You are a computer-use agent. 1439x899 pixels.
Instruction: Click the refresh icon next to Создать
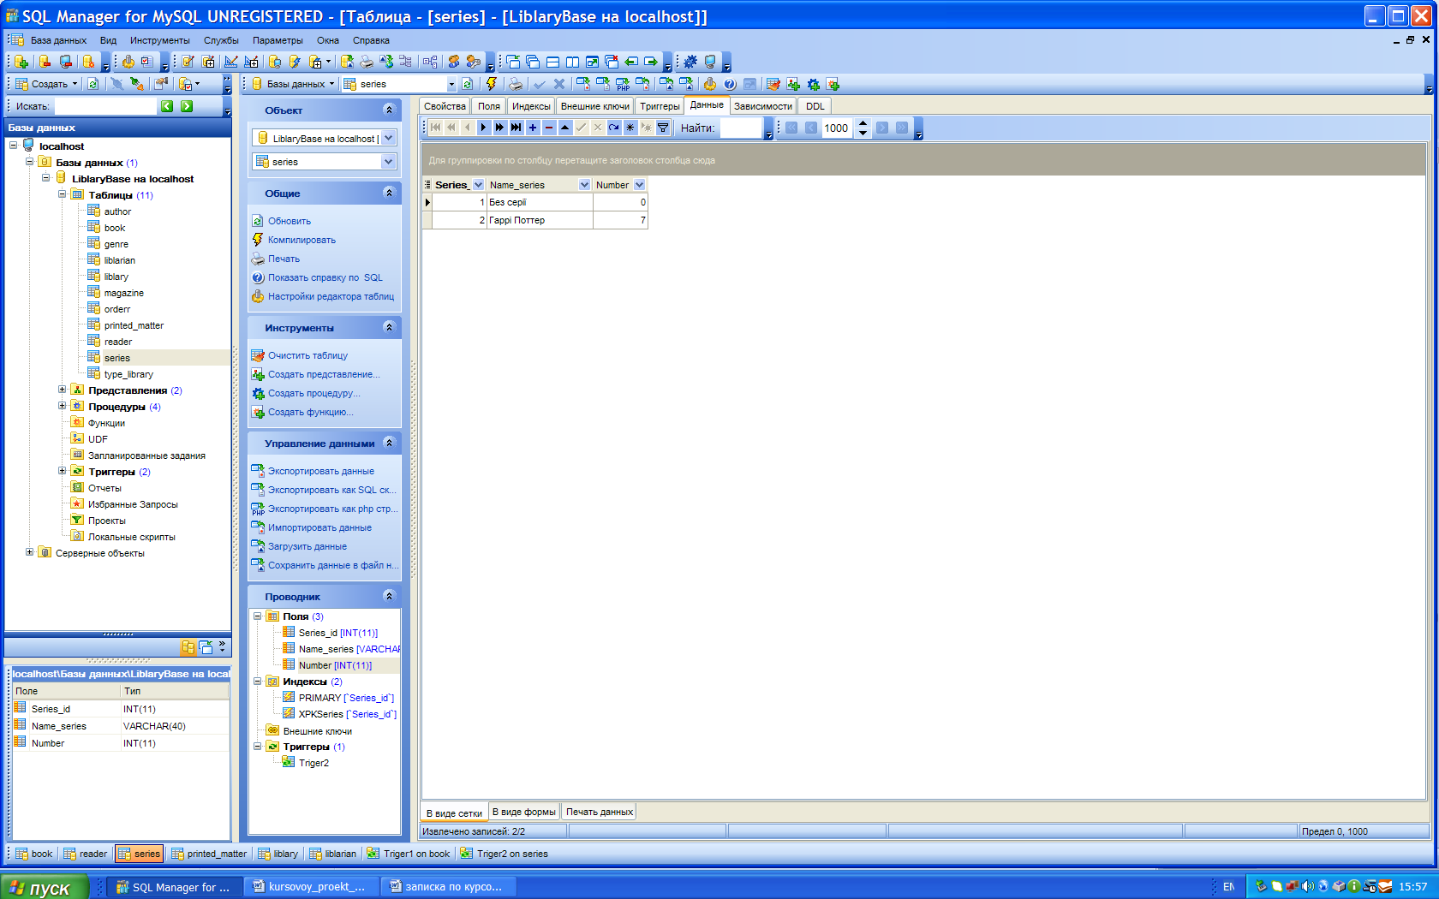click(x=93, y=84)
